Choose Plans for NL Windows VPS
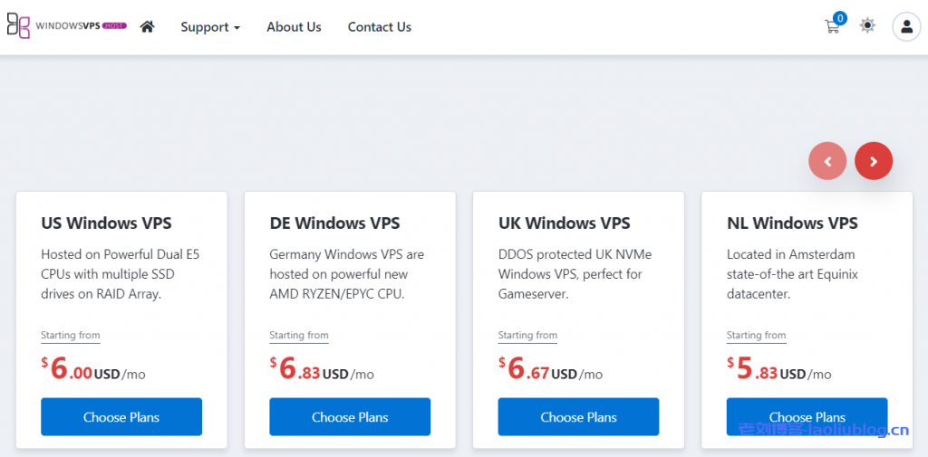 tap(807, 417)
